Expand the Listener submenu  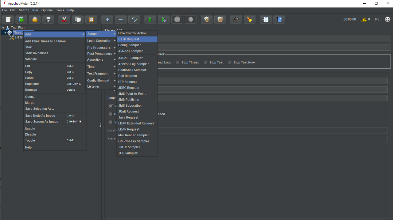pyautogui.click(x=101, y=86)
